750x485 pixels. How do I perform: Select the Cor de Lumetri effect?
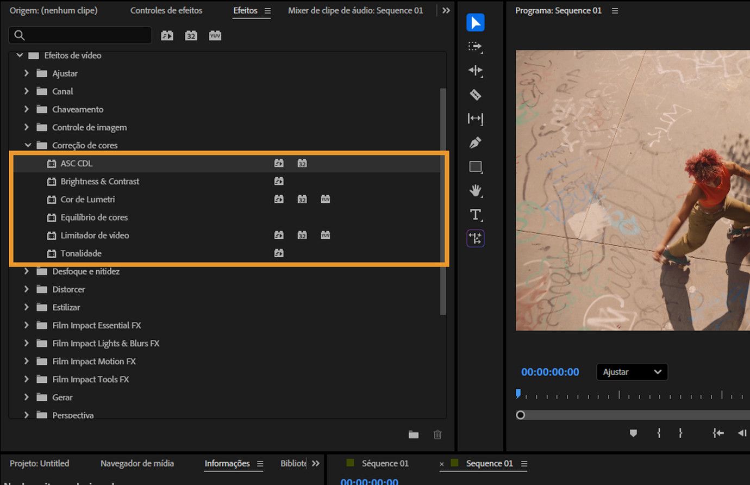point(87,200)
